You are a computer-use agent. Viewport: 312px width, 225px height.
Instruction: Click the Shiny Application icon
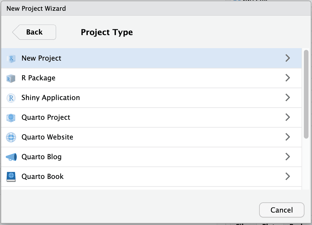pos(11,97)
